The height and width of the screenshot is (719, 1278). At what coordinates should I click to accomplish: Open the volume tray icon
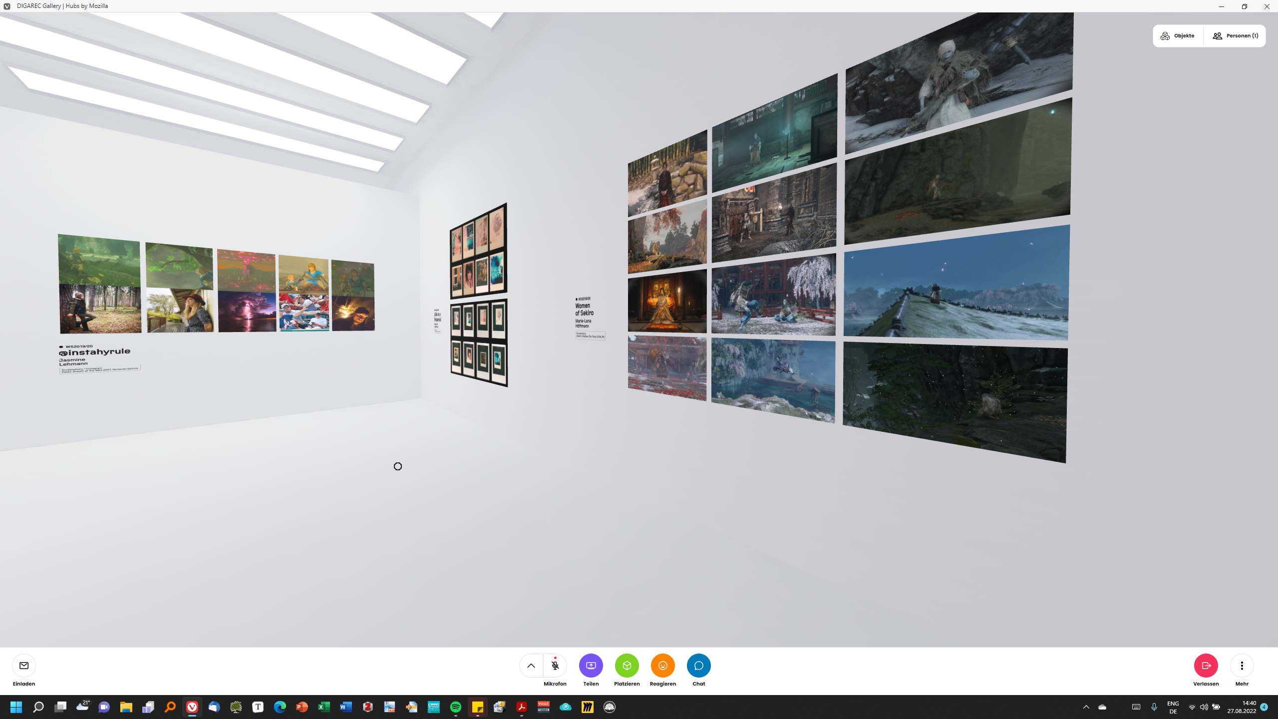coord(1204,707)
